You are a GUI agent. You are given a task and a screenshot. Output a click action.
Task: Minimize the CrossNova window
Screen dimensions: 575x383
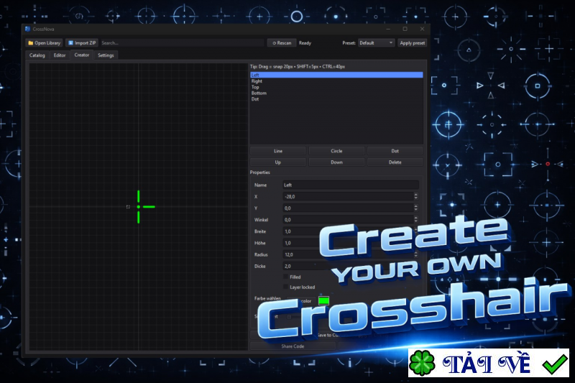pyautogui.click(x=388, y=29)
